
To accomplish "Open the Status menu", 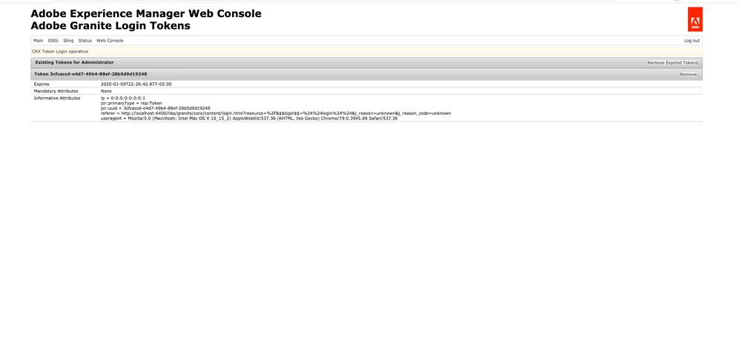I will click(x=85, y=41).
